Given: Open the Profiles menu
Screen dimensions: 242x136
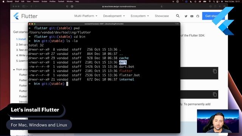Looking at the screenshot, I should tap(53, 2).
